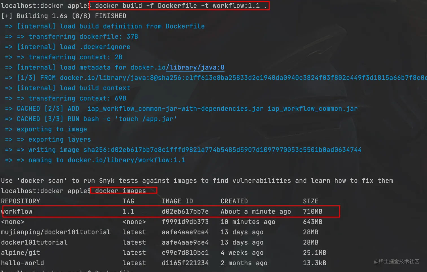Image resolution: width=427 pixels, height=272 pixels.
Task: Select the mujianping/docker101tutorial repository name
Action: tap(56, 232)
